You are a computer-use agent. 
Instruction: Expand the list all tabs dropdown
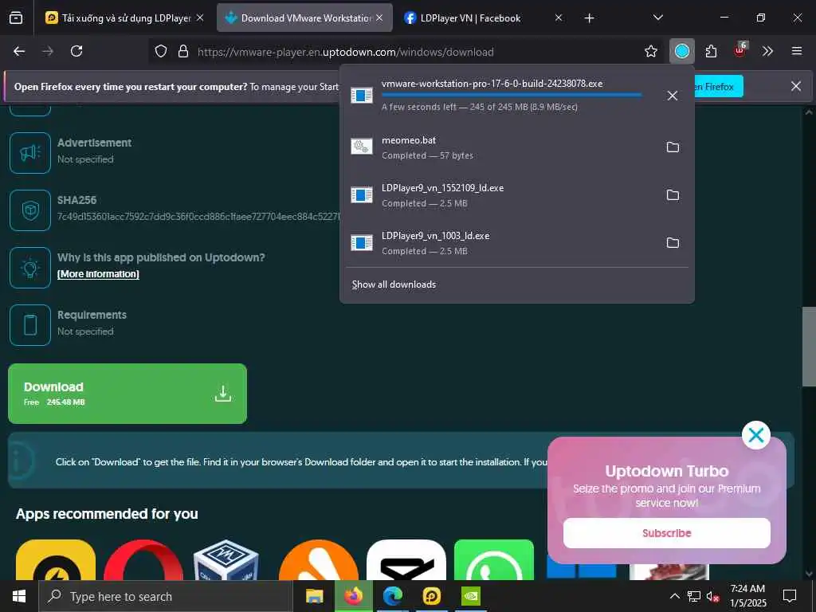pos(657,18)
